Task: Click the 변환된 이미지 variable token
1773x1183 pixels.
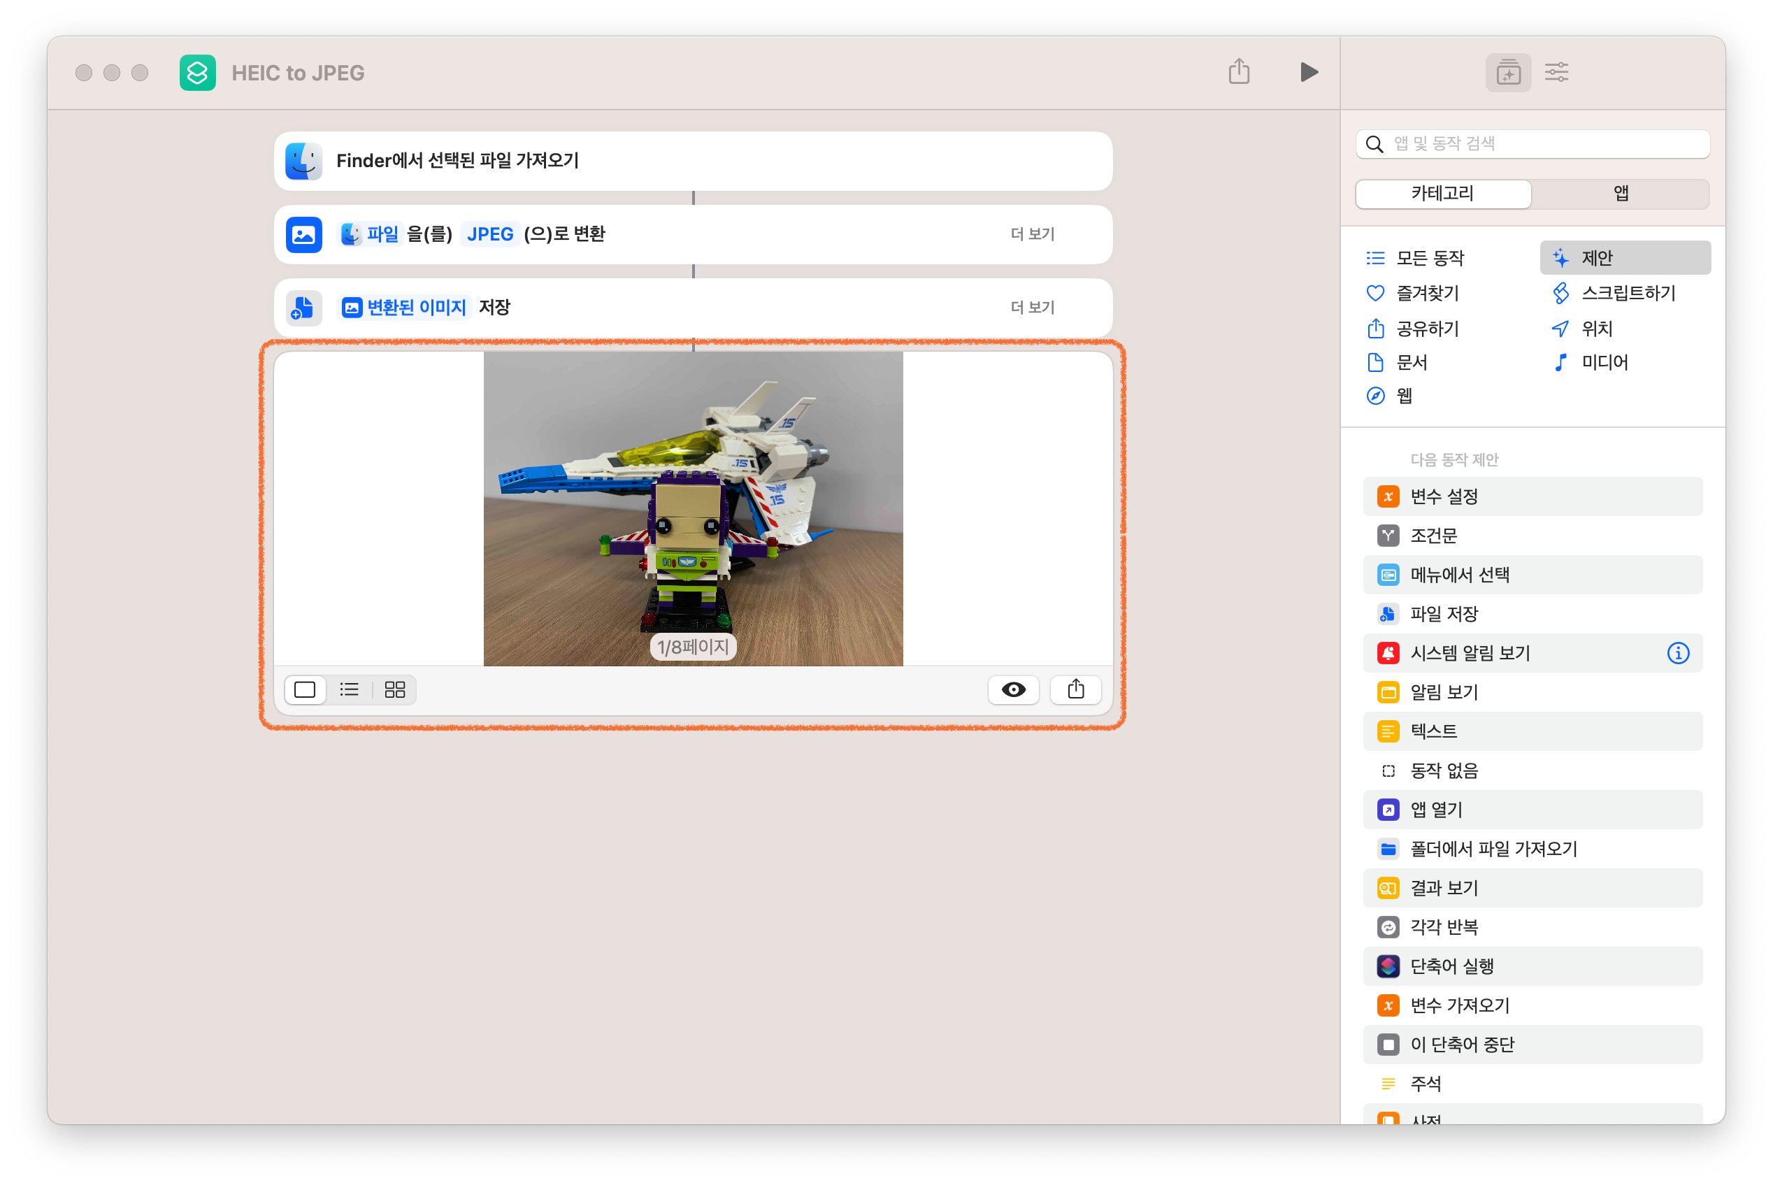Action: tap(405, 307)
